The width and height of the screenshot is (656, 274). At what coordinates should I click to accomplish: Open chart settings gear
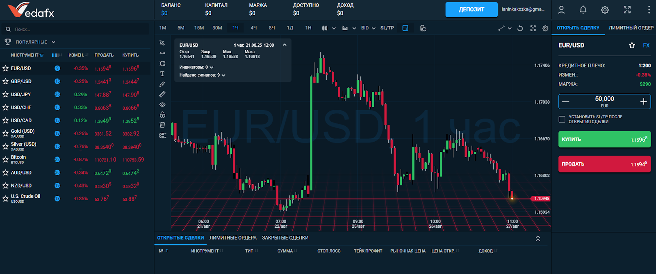coord(545,28)
